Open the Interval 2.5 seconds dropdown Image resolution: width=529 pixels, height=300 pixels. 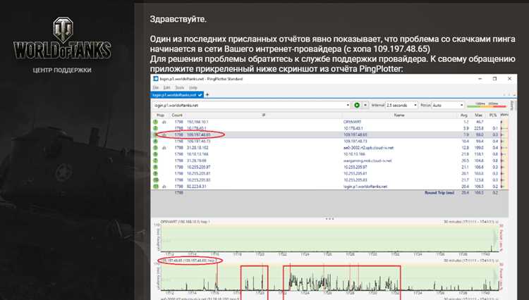(x=401, y=106)
